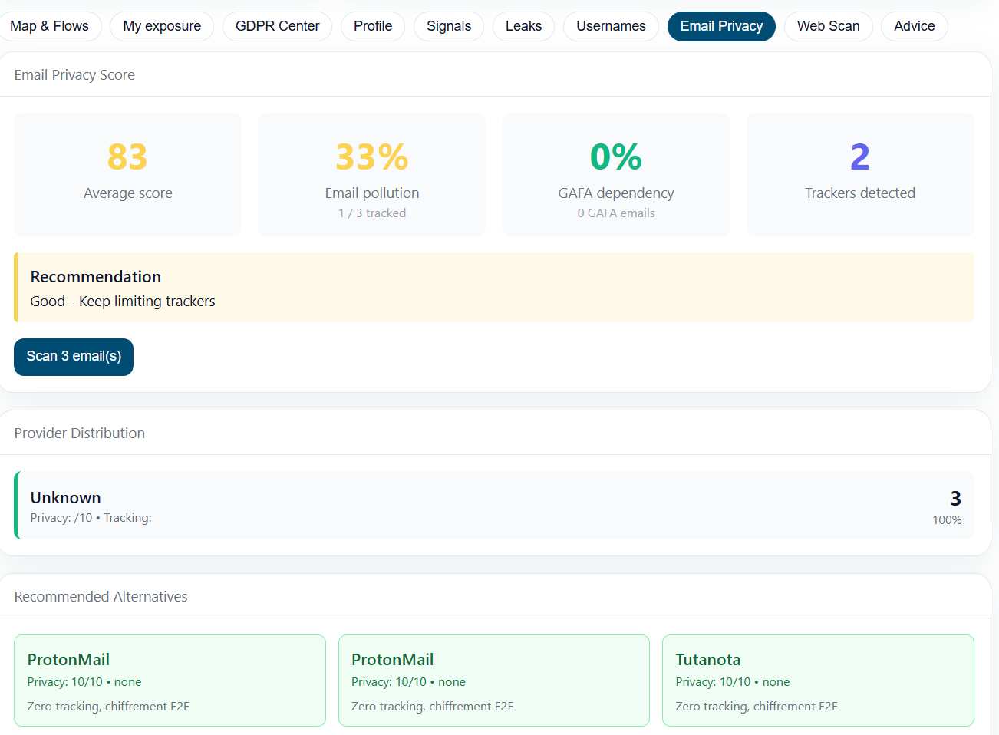Click the Scan 3 email(s) button
Image resolution: width=999 pixels, height=735 pixels.
(x=73, y=357)
